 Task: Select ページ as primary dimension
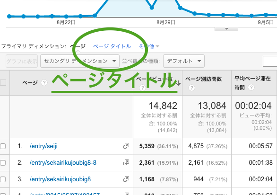(x=78, y=46)
